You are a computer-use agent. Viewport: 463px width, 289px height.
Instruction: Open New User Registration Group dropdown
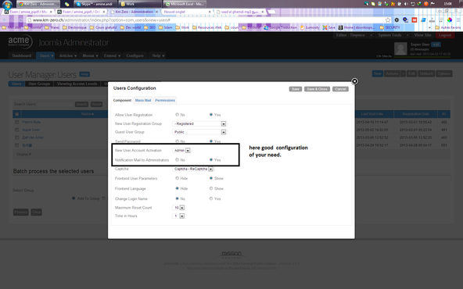(199, 123)
